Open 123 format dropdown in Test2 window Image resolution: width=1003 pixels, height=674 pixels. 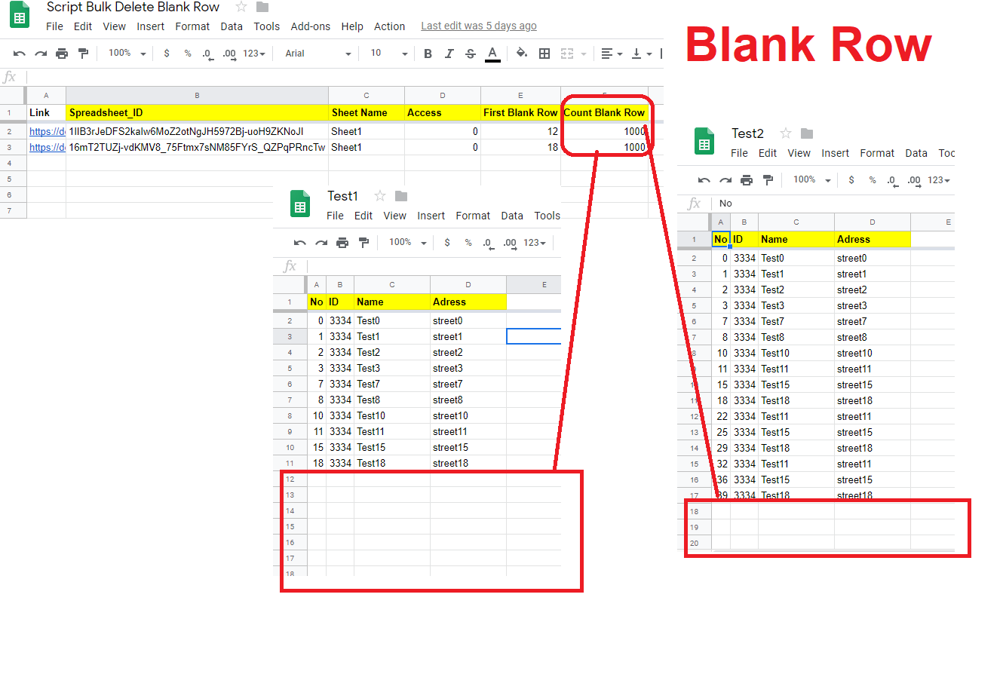[x=939, y=180]
